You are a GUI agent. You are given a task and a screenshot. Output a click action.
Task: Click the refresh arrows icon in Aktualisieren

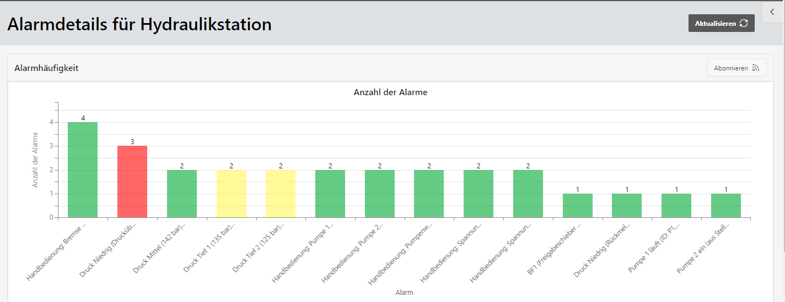(x=744, y=23)
